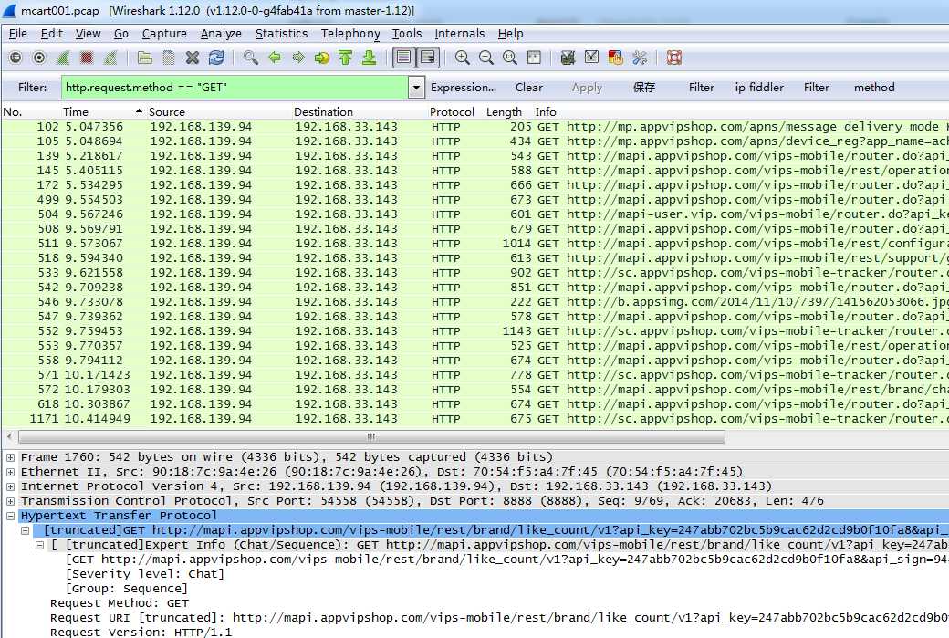Apply the 'method' saved filter button

[874, 87]
